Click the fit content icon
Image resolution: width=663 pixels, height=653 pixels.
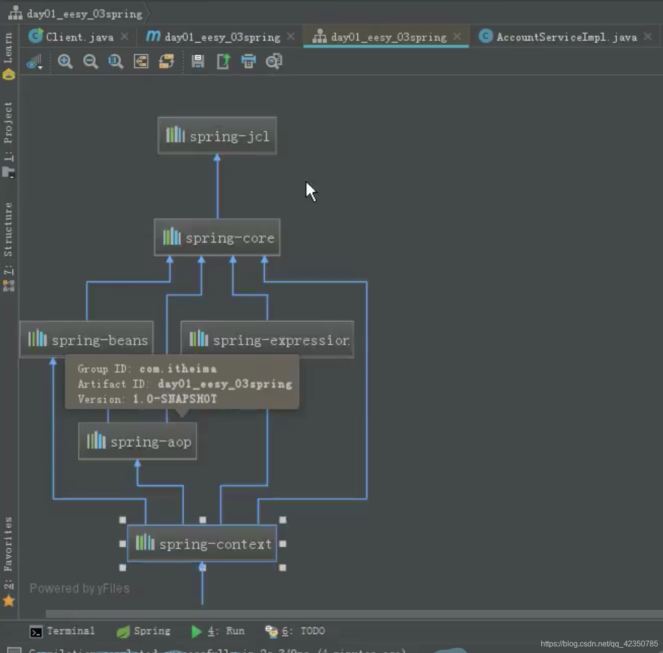141,61
